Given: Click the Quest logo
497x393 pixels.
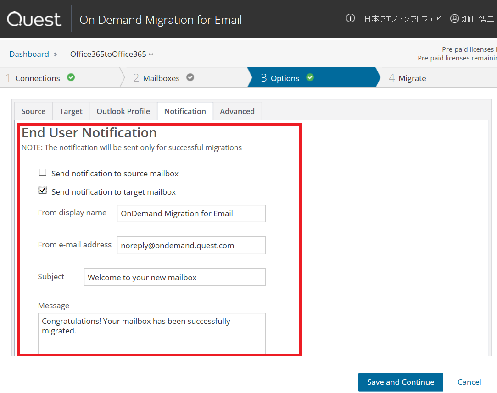Looking at the screenshot, I should pyautogui.click(x=34, y=20).
